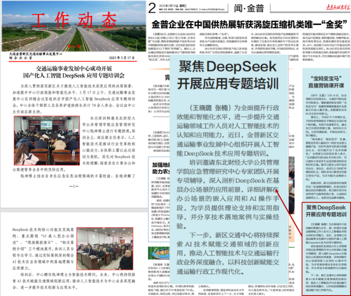
Task: Select the 综合办公室 office line
Action: click(20, 58)
